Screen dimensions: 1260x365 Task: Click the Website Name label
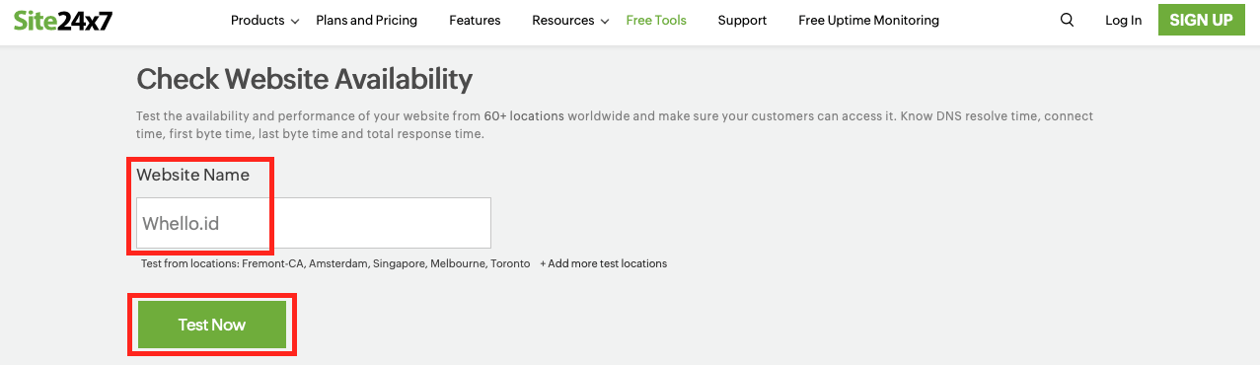(192, 175)
